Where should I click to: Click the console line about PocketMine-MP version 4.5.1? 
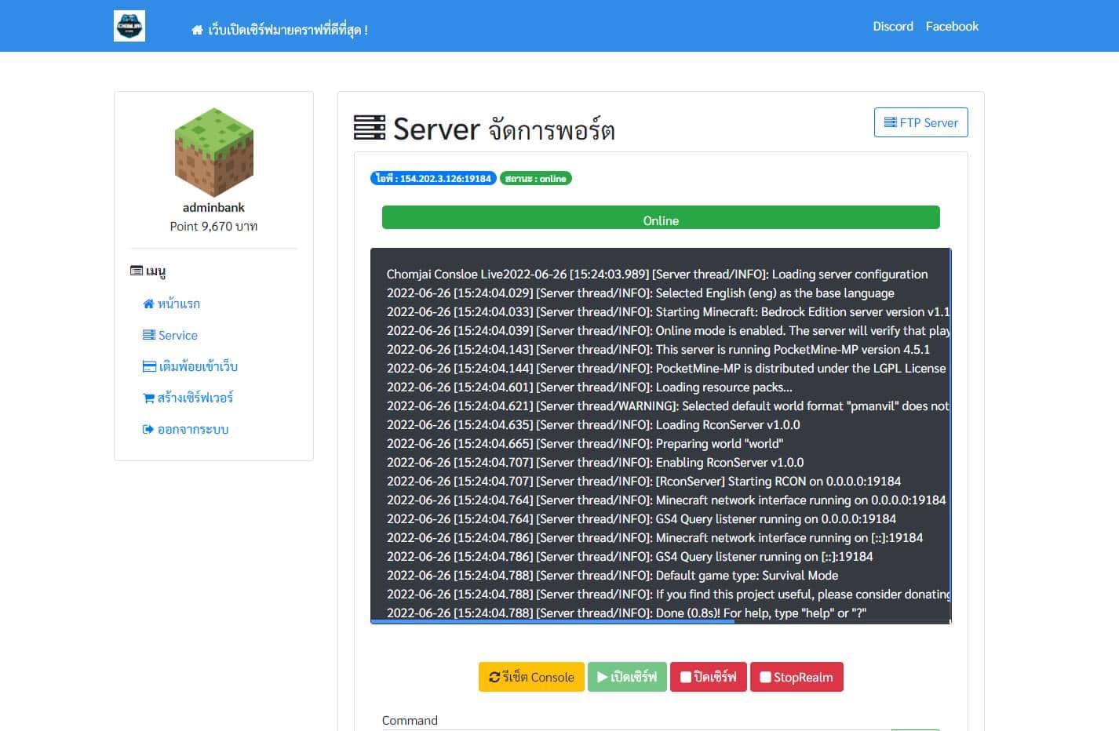point(658,349)
